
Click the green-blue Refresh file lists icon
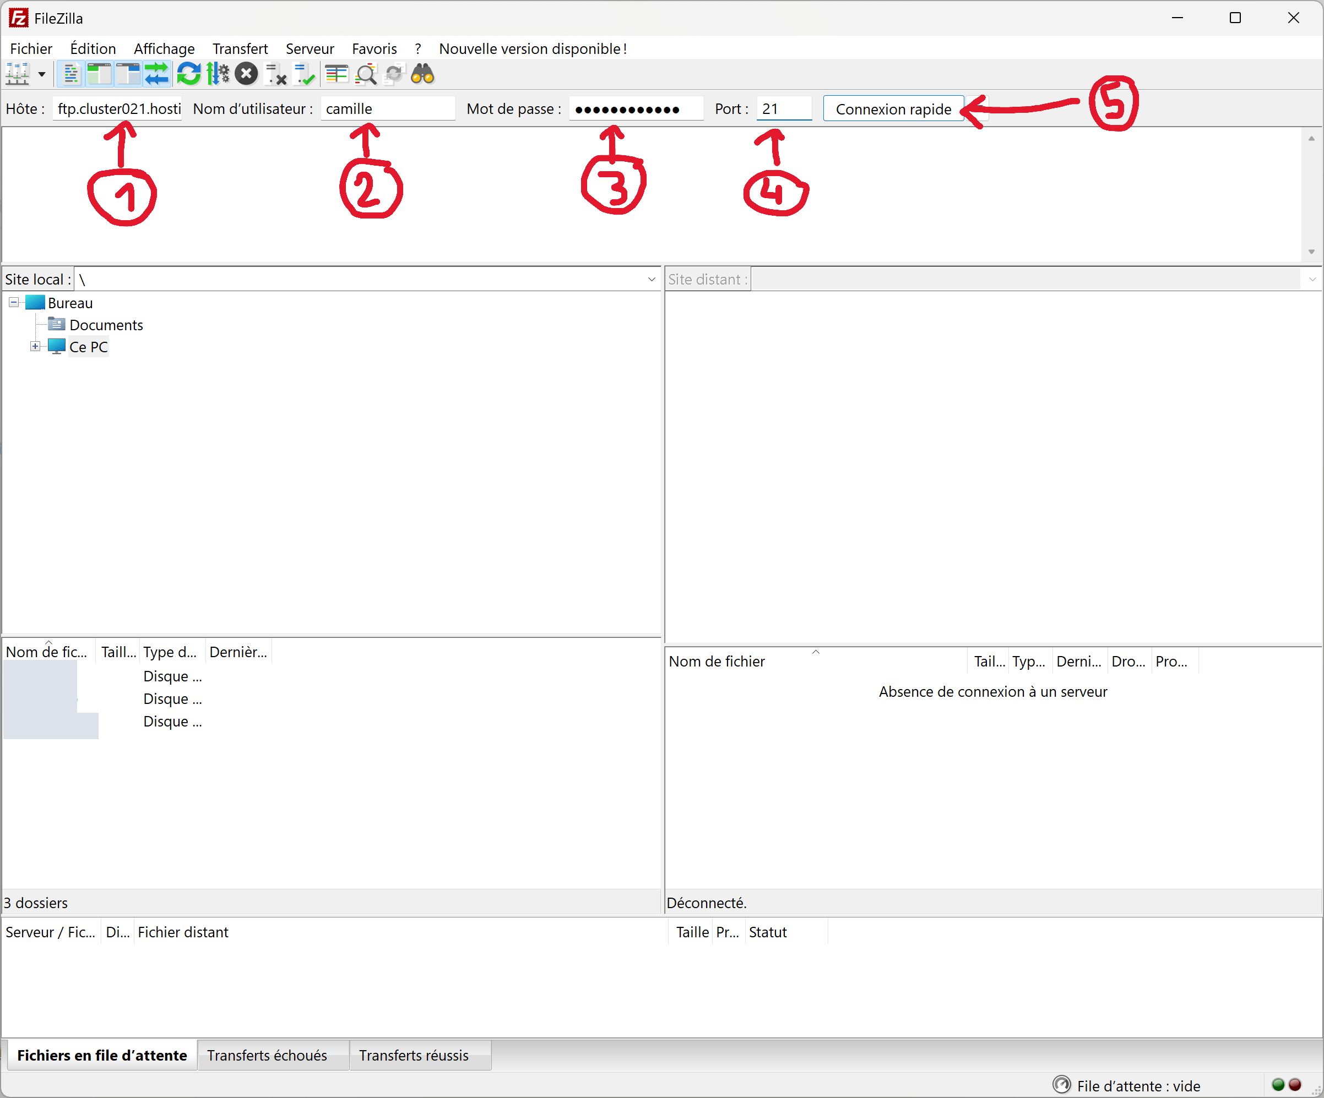pos(188,74)
